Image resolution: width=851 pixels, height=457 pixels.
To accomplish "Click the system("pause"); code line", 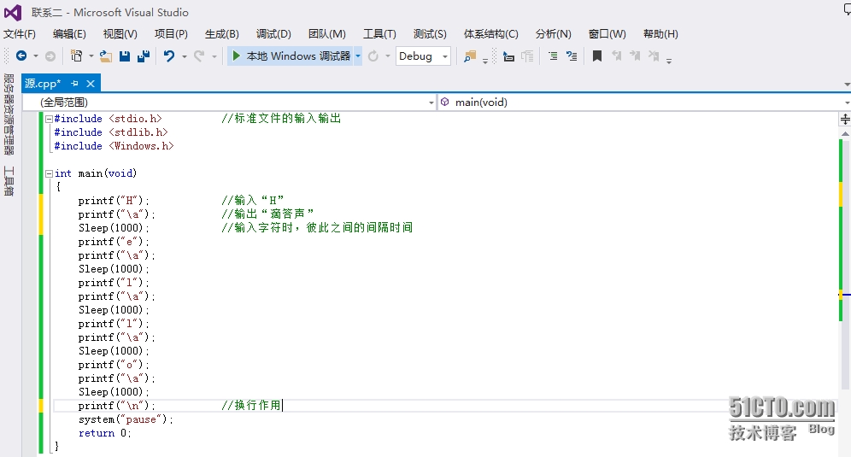I will coord(126,419).
